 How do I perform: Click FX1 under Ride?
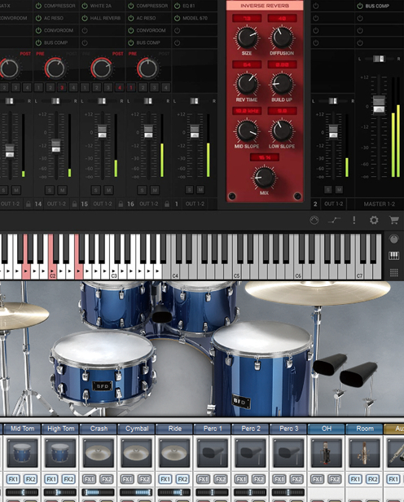(x=165, y=479)
